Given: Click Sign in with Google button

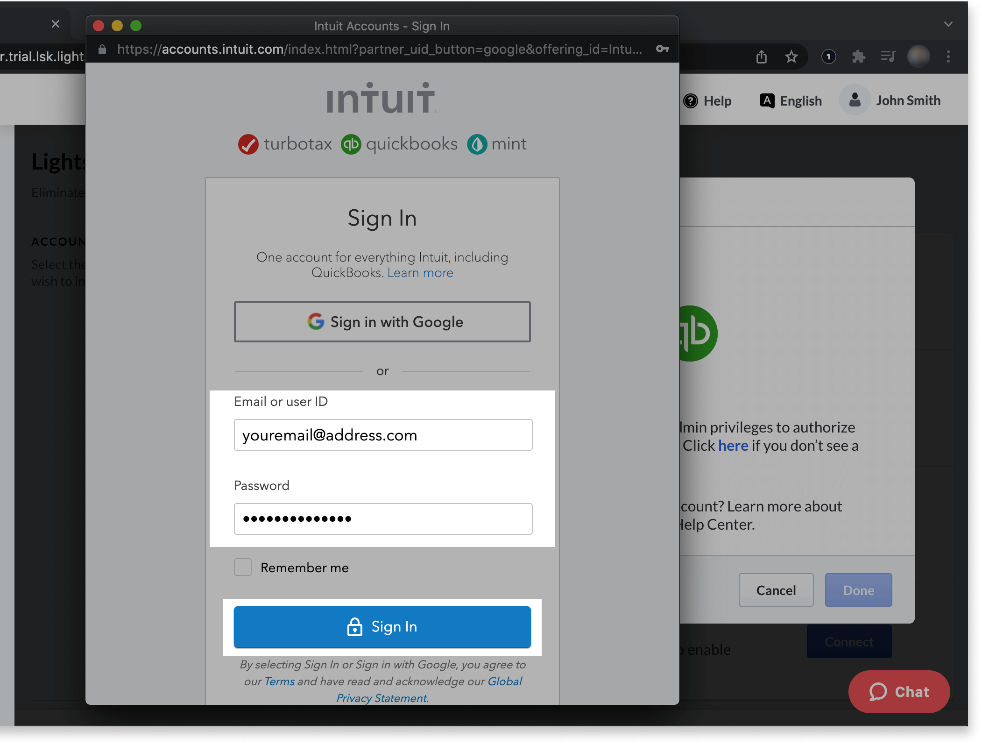Looking at the screenshot, I should click(x=382, y=322).
